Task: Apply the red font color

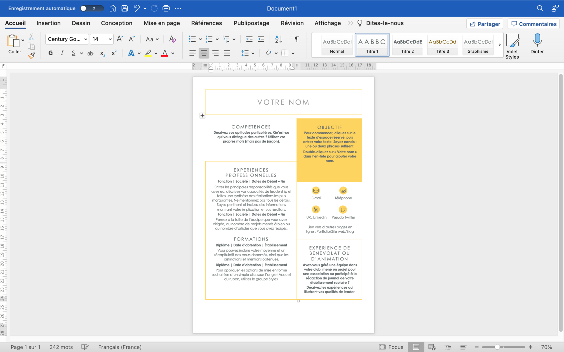Action: coord(165,53)
